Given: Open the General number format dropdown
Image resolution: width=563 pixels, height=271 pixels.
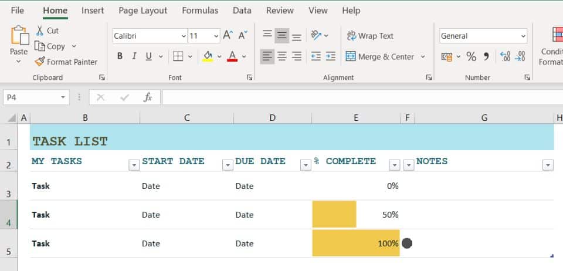Looking at the screenshot, I should pyautogui.click(x=523, y=36).
